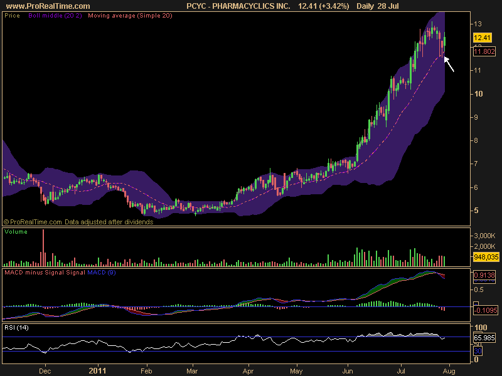Click the Volume panel label
The image size is (502, 376).
[16, 232]
